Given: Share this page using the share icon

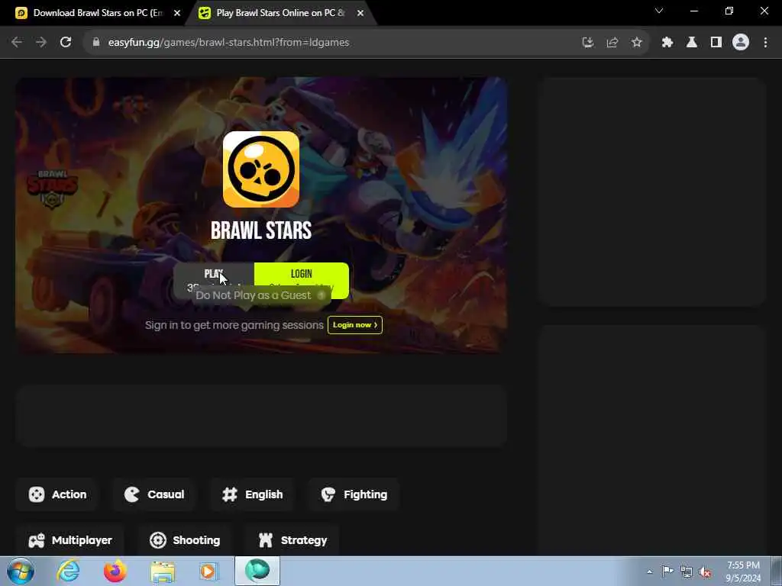Looking at the screenshot, I should (612, 43).
